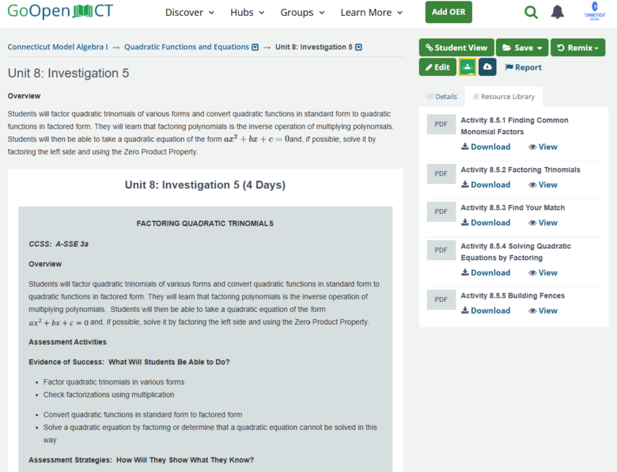Open the Connecticut profile logo
This screenshot has width=617, height=472.
[594, 11]
